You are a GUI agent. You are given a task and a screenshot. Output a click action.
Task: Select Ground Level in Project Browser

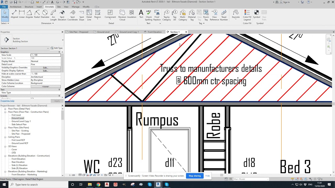point(18,118)
